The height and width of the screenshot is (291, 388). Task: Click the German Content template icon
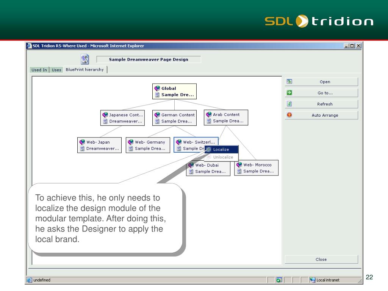pyautogui.click(x=157, y=121)
